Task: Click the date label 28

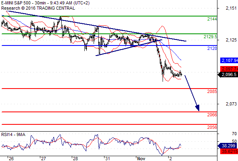Action: 75,159
